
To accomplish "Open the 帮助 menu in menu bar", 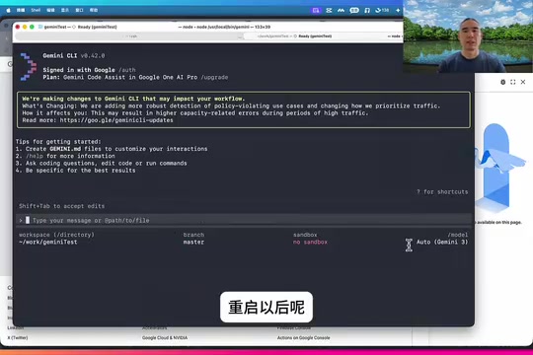I will tap(94, 10).
